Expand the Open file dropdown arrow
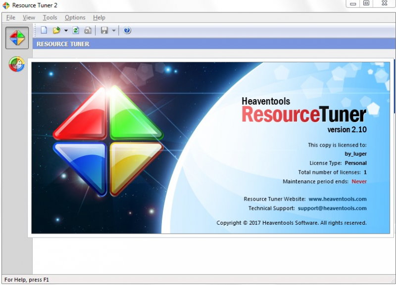Viewport: 396px width, 285px height. pyautogui.click(x=66, y=31)
